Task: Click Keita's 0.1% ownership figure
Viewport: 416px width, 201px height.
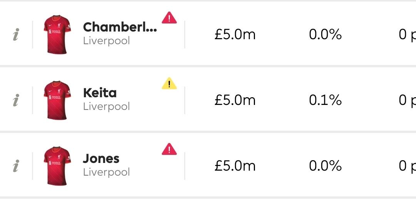Action: point(325,101)
